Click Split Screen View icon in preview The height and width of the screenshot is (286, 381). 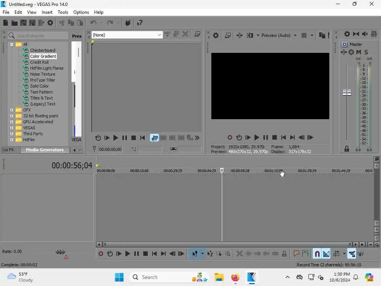point(250,35)
